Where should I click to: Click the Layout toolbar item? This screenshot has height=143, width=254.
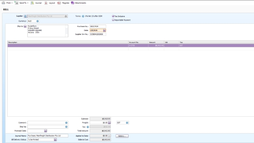tap(50, 3)
